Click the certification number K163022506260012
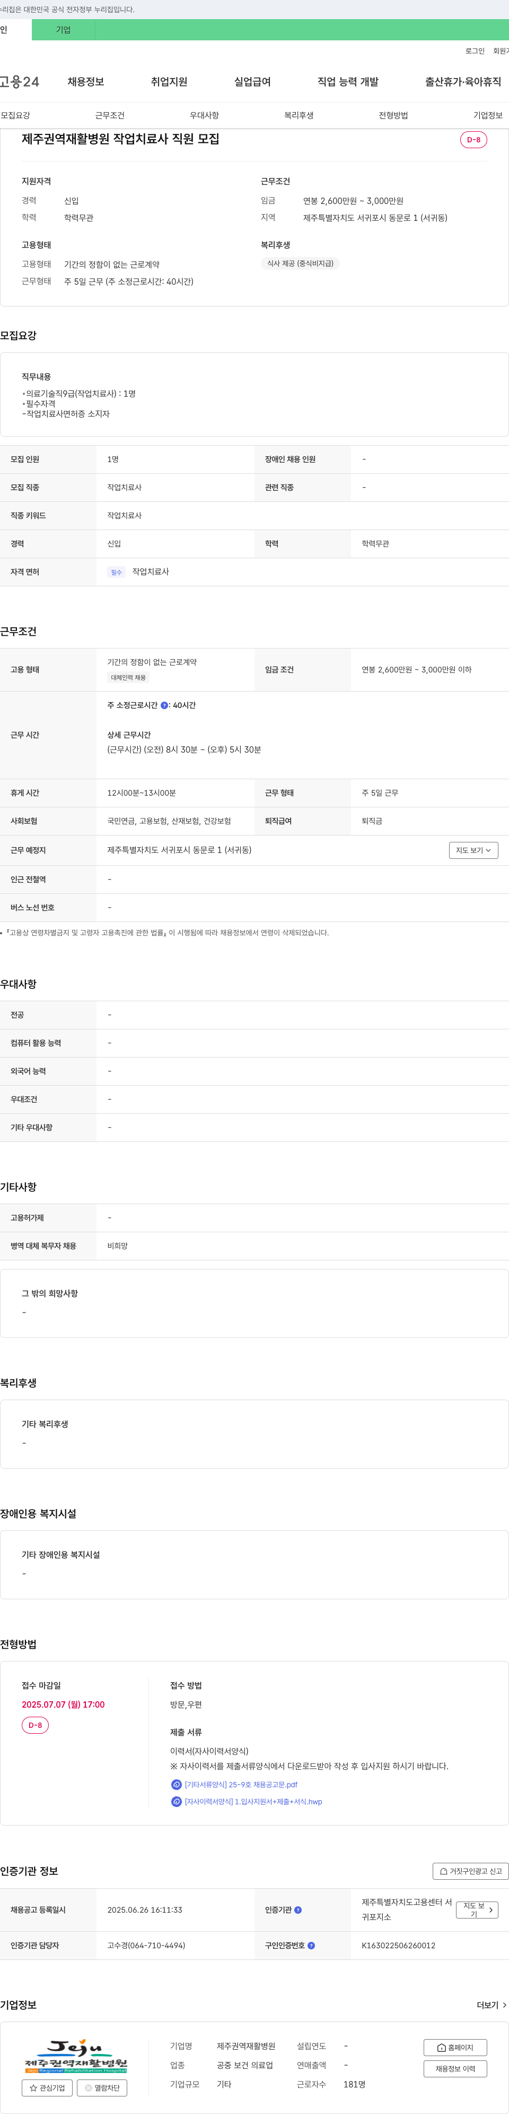509x2114 pixels. (x=398, y=1945)
